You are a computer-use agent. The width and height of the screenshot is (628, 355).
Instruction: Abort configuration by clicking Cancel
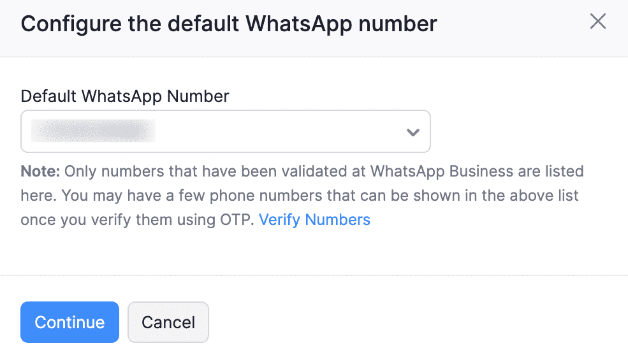click(x=168, y=322)
